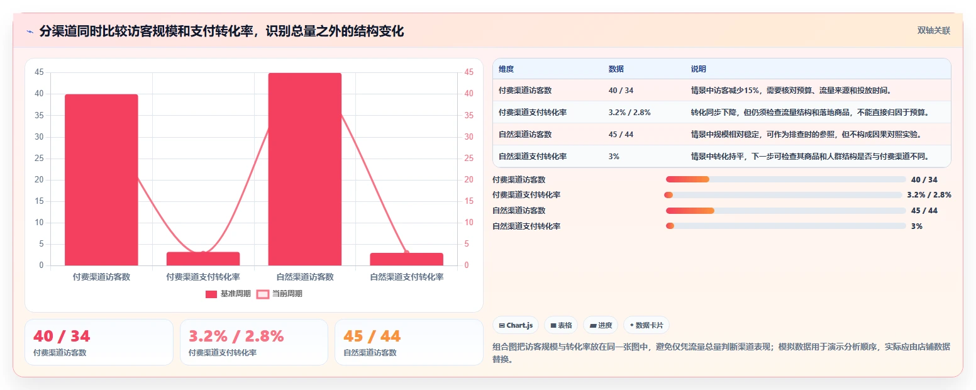Screen dimensions: 976x390
Task: Click the note starting with 情景中规模相对稳定
Action: 806,134
